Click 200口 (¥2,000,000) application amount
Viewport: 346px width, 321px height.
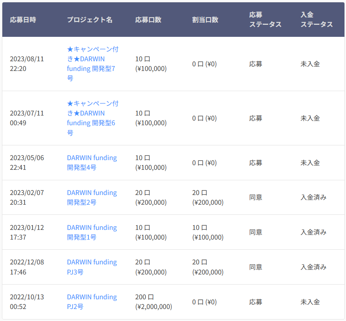(154, 302)
